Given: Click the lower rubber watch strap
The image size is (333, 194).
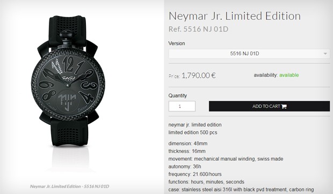Looking at the screenshot, I should [69, 131].
